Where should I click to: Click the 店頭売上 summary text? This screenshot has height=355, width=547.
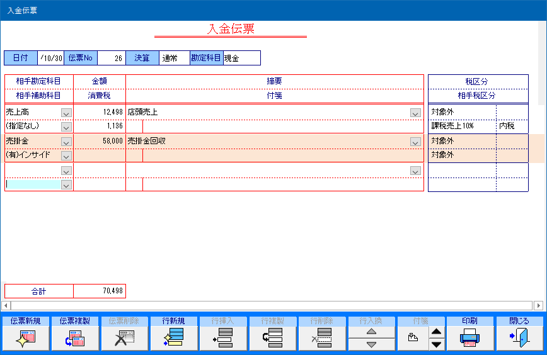click(142, 112)
